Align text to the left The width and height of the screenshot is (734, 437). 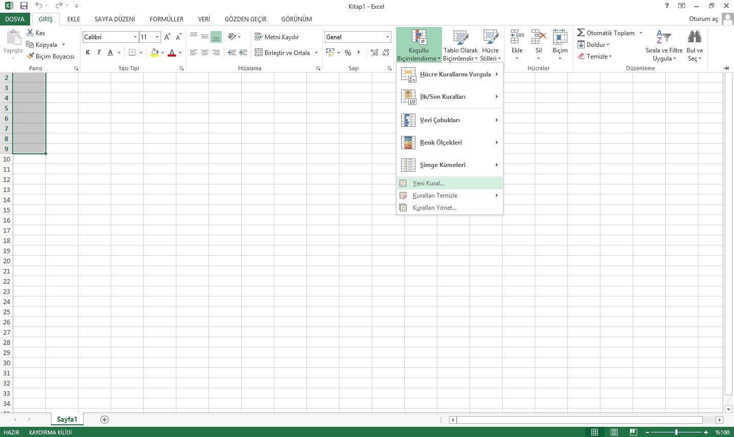click(194, 52)
